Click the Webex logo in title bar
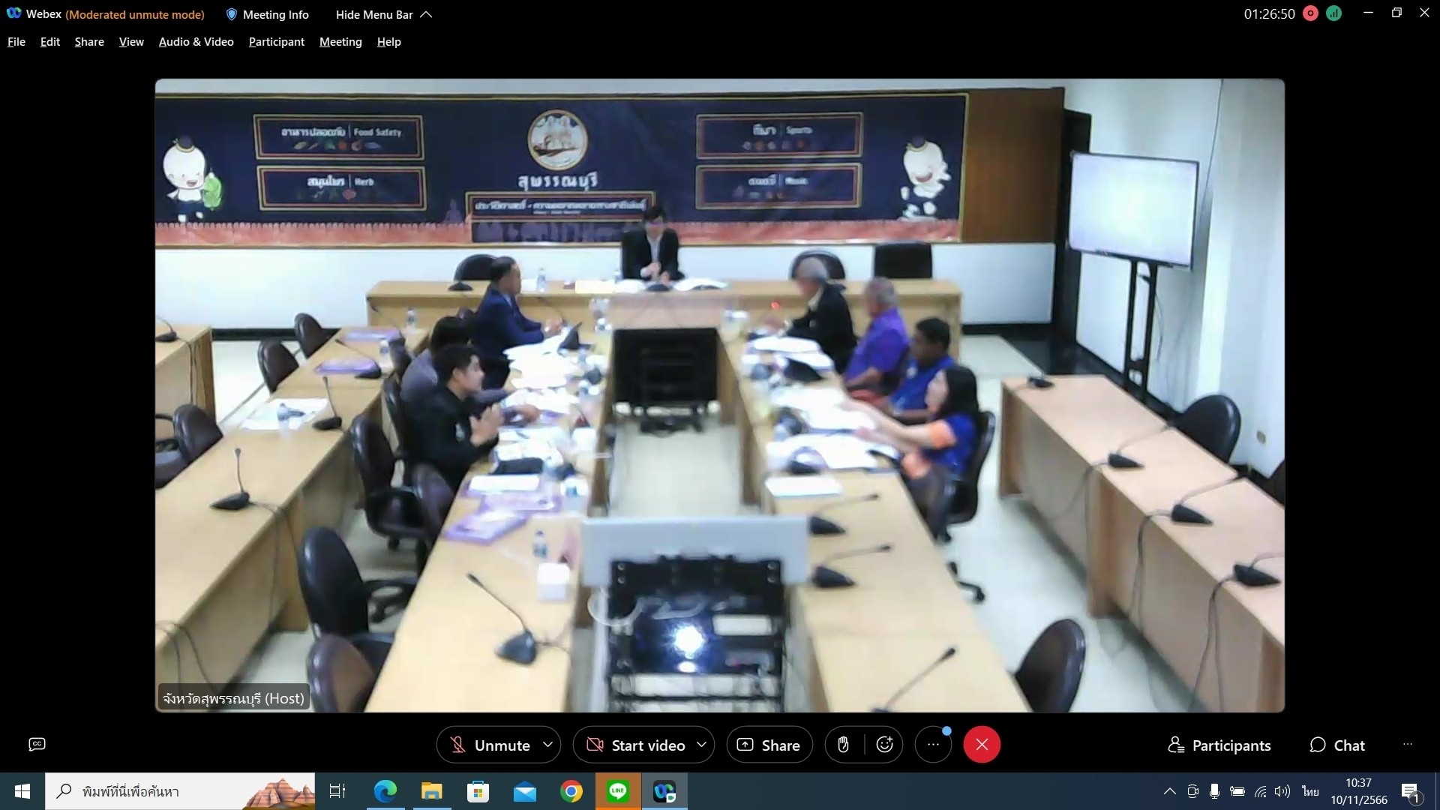The image size is (1440, 810). coord(13,13)
